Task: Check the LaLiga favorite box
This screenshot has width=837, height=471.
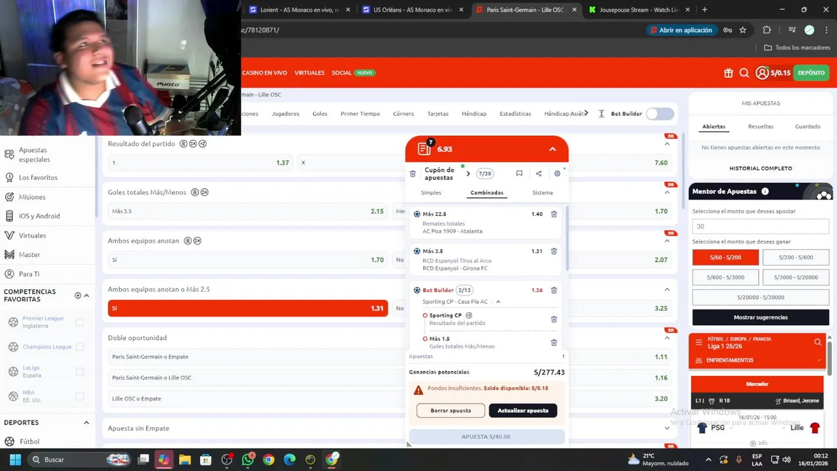Action: [x=80, y=372]
